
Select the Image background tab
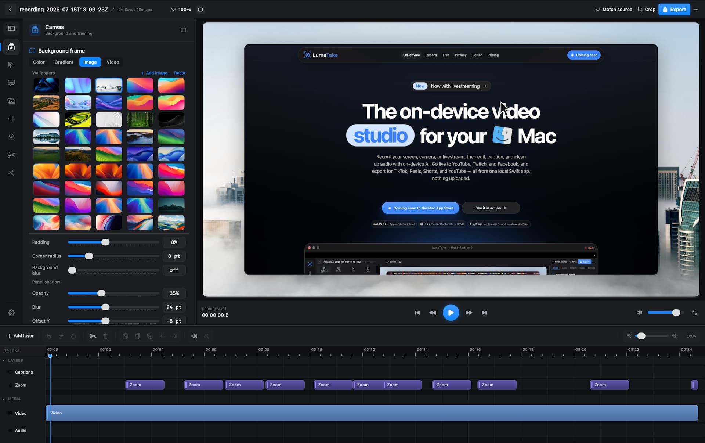point(90,62)
